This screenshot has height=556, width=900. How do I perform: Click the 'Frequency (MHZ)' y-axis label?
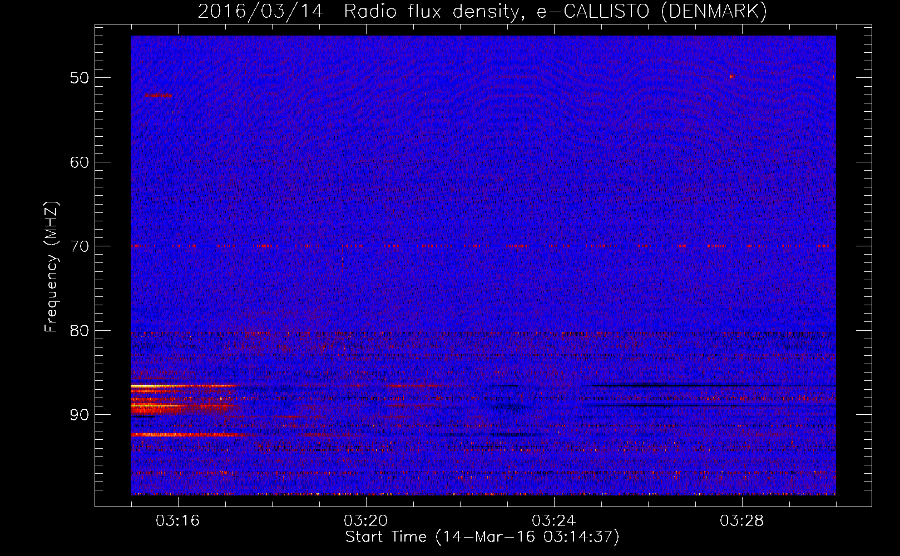point(51,267)
